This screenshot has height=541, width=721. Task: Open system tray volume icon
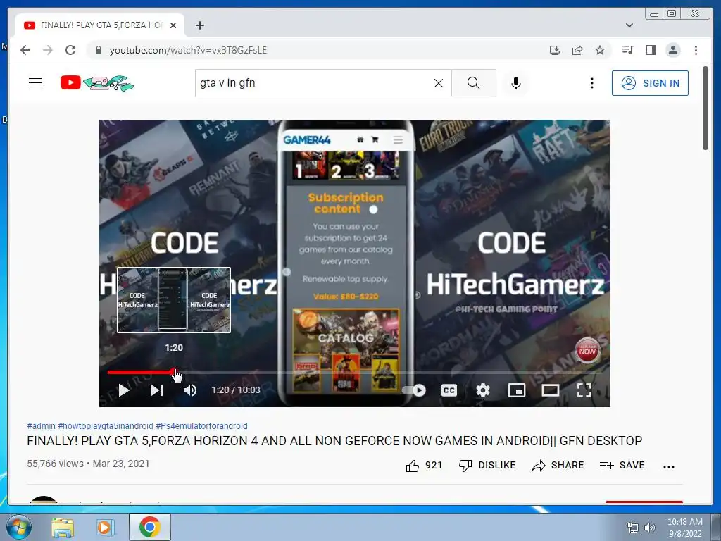(x=650, y=528)
